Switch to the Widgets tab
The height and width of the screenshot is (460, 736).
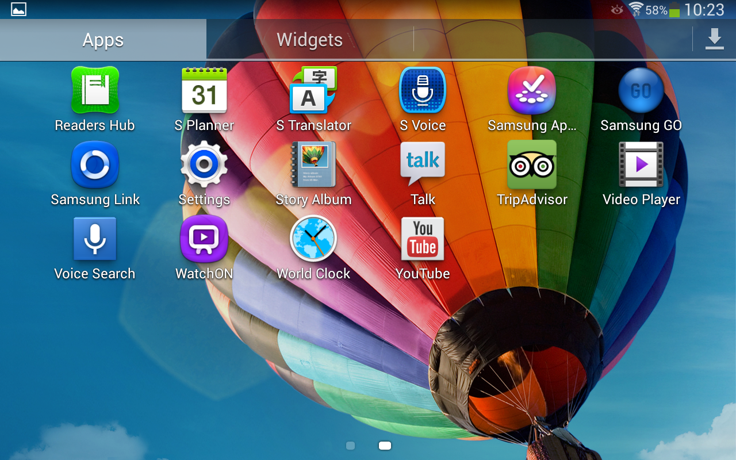point(309,40)
